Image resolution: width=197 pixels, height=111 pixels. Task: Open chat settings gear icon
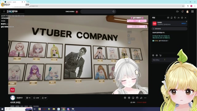182,18
